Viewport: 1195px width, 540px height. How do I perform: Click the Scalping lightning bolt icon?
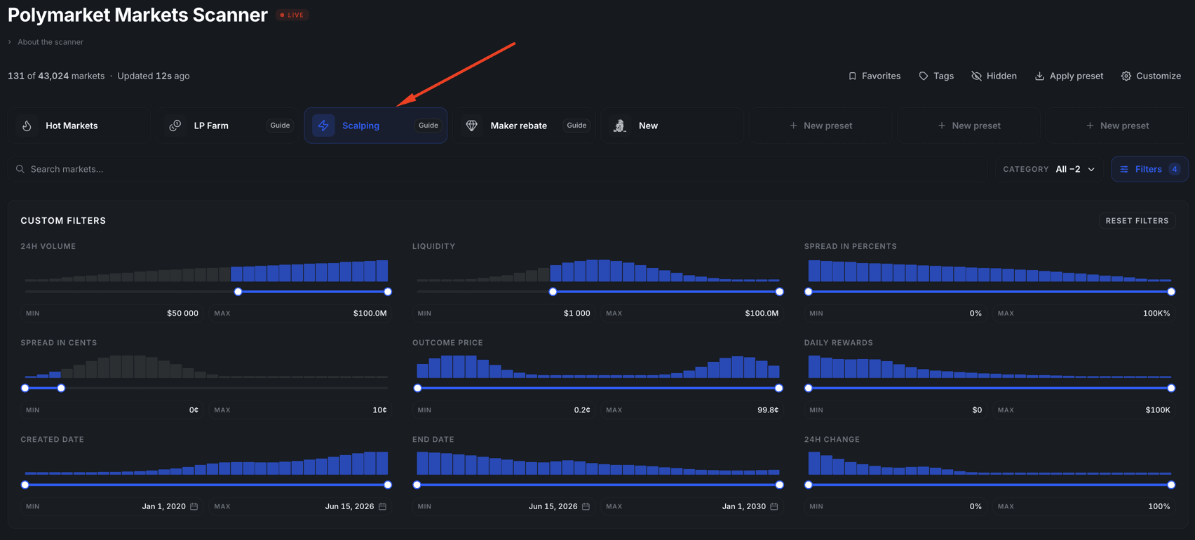coord(323,126)
